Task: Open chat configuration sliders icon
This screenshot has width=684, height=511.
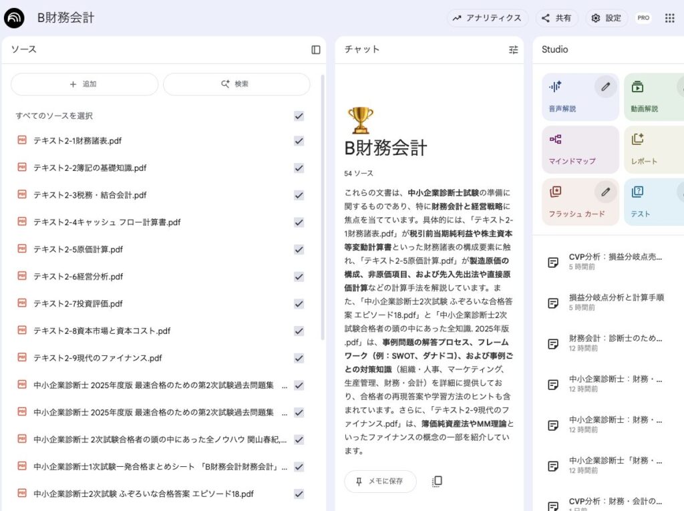Action: [513, 49]
